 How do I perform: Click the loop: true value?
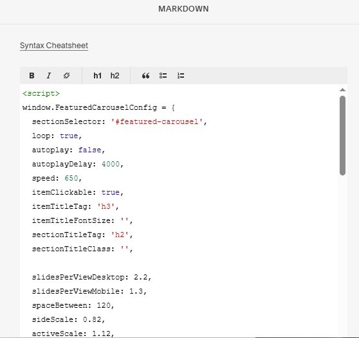[x=69, y=136]
